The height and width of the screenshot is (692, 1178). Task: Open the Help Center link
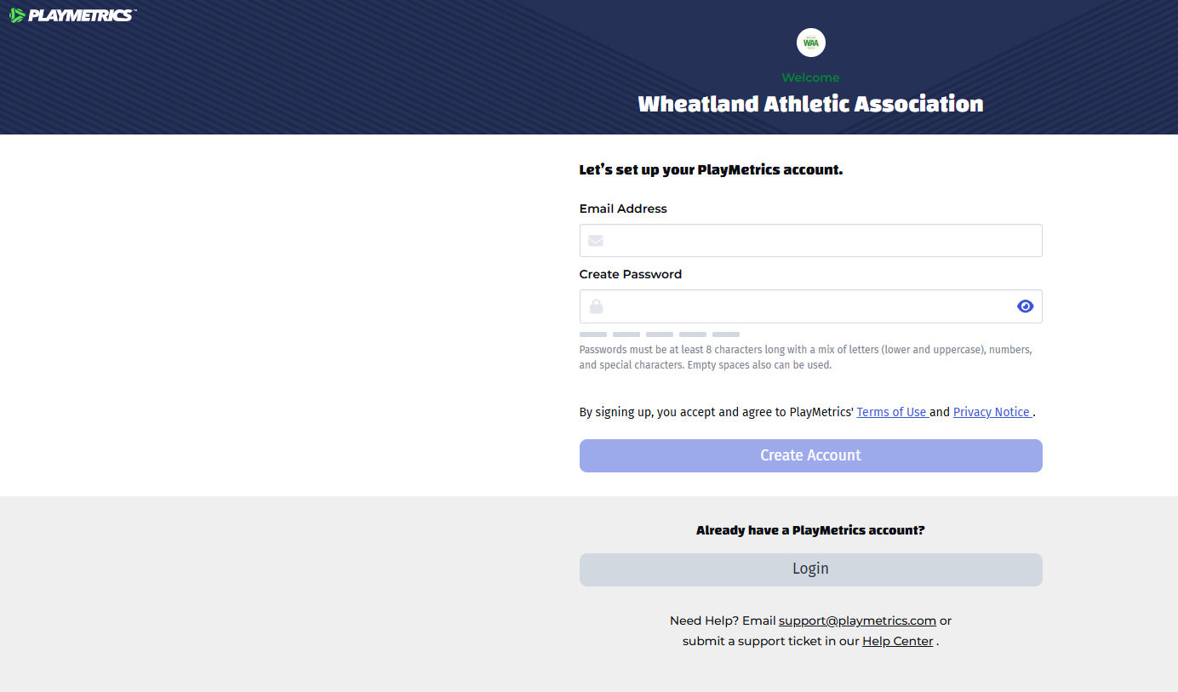click(x=897, y=641)
